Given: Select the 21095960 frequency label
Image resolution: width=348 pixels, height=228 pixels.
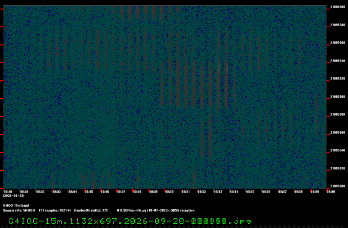Looking at the screenshot, I should (338, 43).
